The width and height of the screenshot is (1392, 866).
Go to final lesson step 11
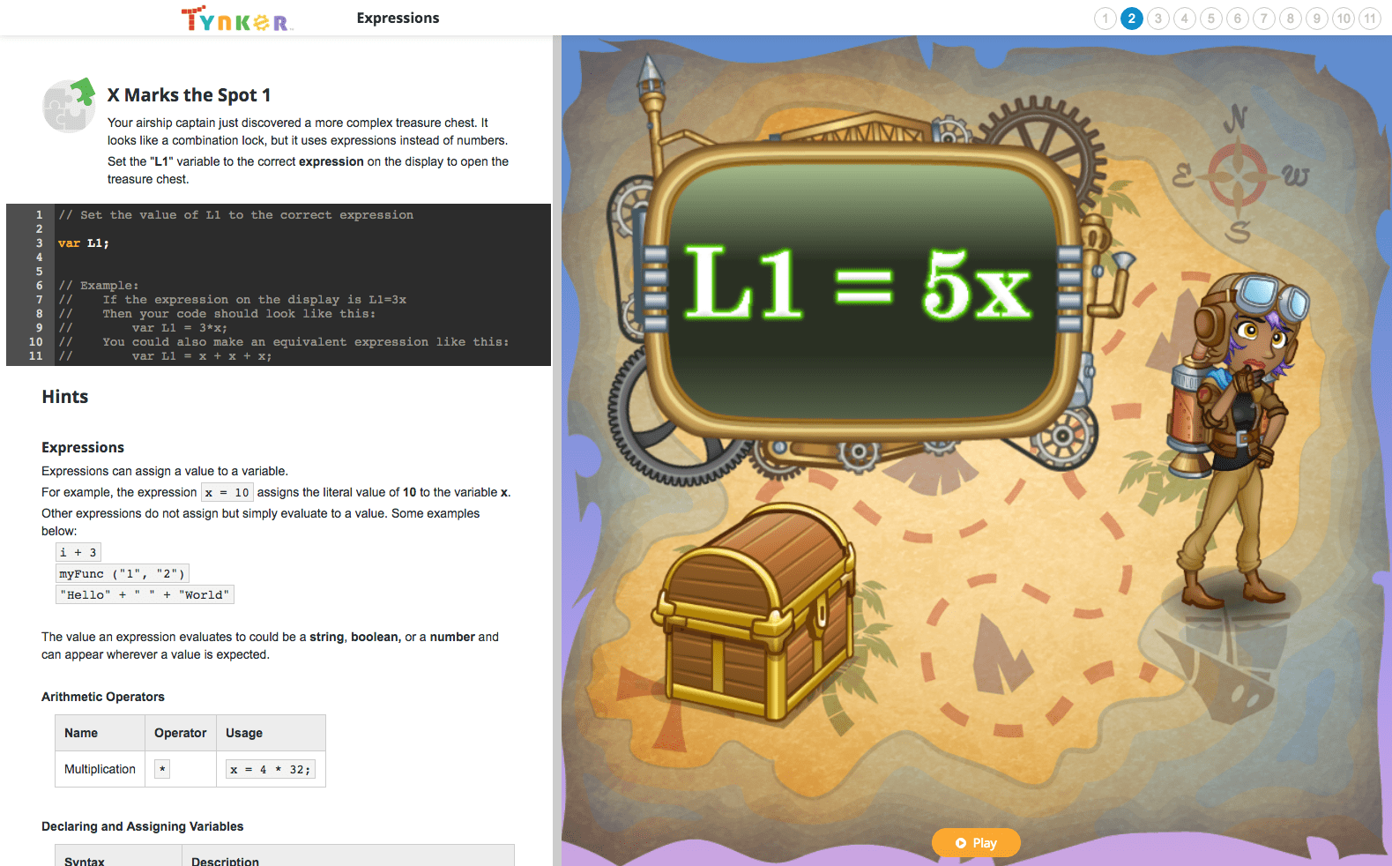point(1369,19)
